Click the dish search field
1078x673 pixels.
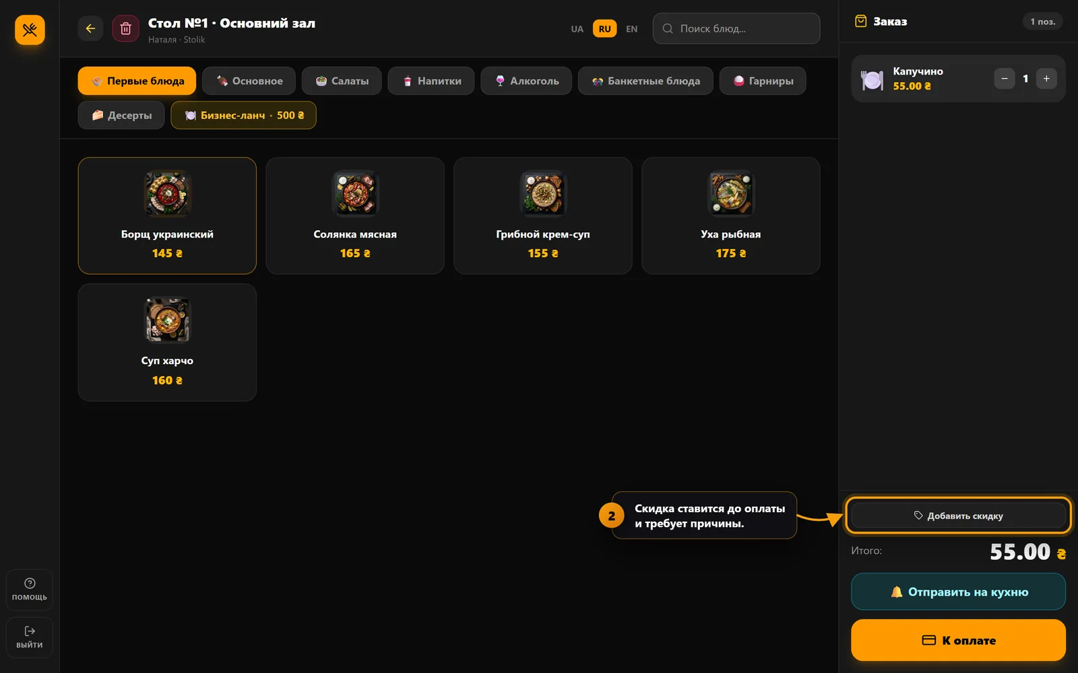point(736,28)
